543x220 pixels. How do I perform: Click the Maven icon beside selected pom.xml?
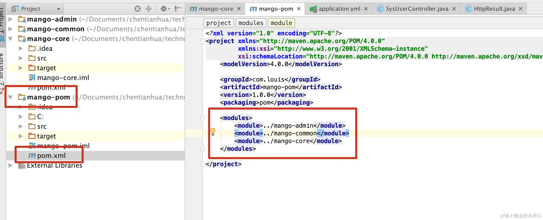click(x=32, y=156)
